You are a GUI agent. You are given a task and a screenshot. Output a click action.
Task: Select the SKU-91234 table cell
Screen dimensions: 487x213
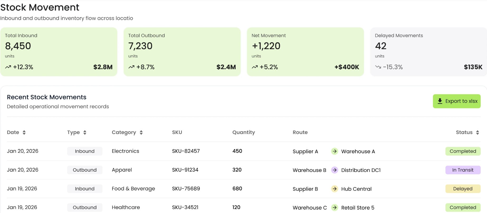pyautogui.click(x=185, y=170)
